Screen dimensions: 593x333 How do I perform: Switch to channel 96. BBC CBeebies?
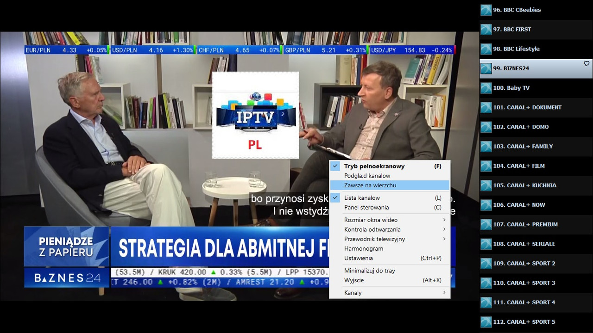(x=536, y=10)
